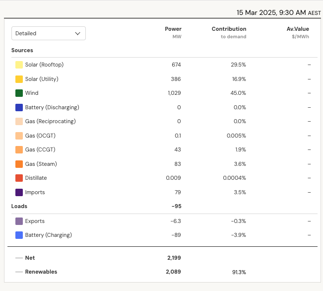This screenshot has width=323, height=291.
Task: Select the Renewables summary row
Action: pyautogui.click(x=41, y=272)
